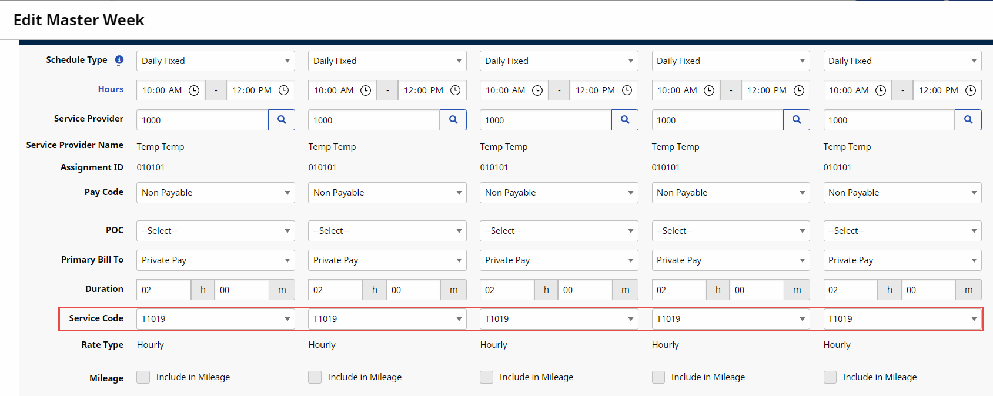Expand first column Schedule Type dropdown
Screen dimensions: 993x396
(215, 61)
